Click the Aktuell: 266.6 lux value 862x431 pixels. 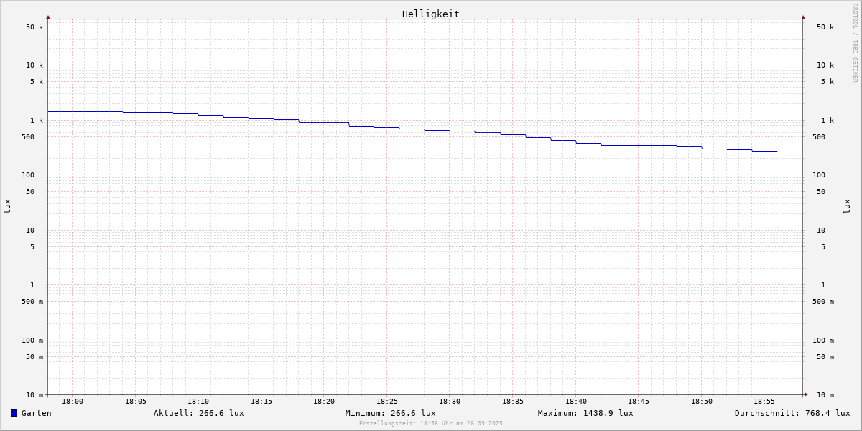pos(198,413)
